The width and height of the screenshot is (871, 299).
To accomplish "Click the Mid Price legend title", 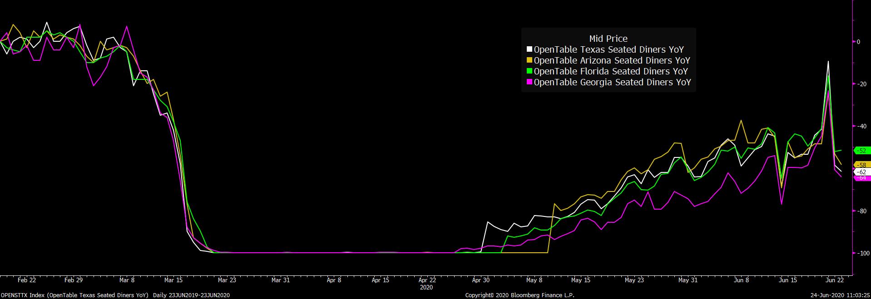I will tap(608, 39).
